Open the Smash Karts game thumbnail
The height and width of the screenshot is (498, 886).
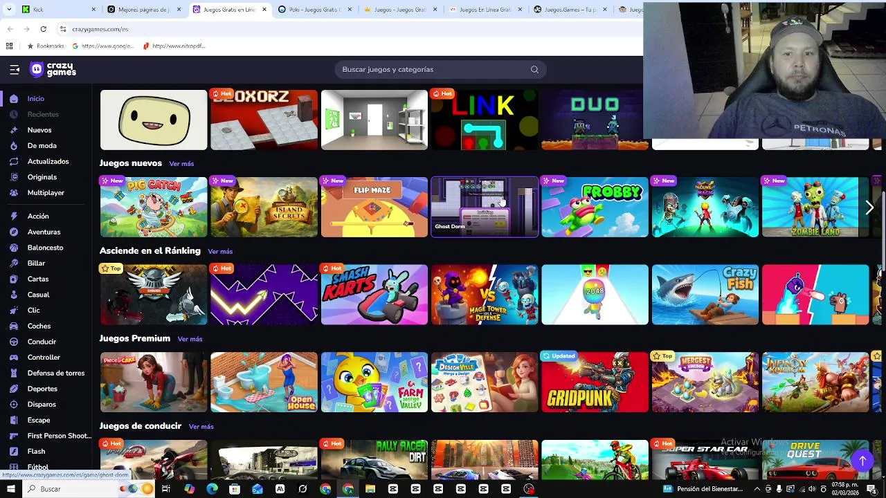point(374,295)
